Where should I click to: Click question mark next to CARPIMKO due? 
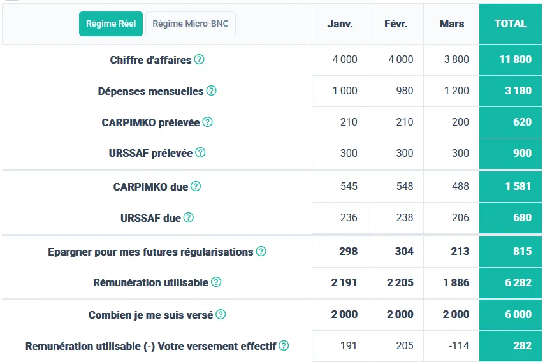pyautogui.click(x=196, y=187)
